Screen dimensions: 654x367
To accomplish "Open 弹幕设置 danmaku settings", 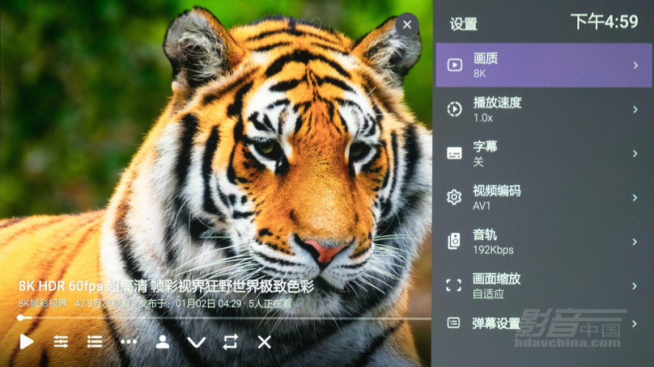I will 543,323.
